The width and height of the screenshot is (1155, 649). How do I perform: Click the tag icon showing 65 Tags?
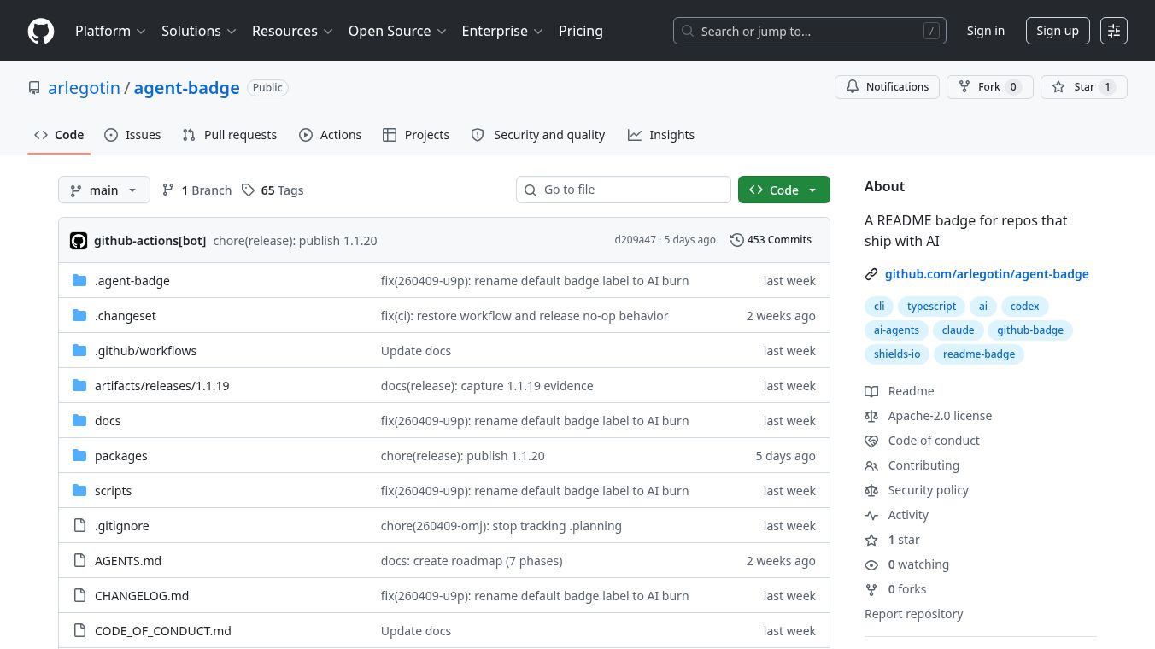(x=248, y=190)
